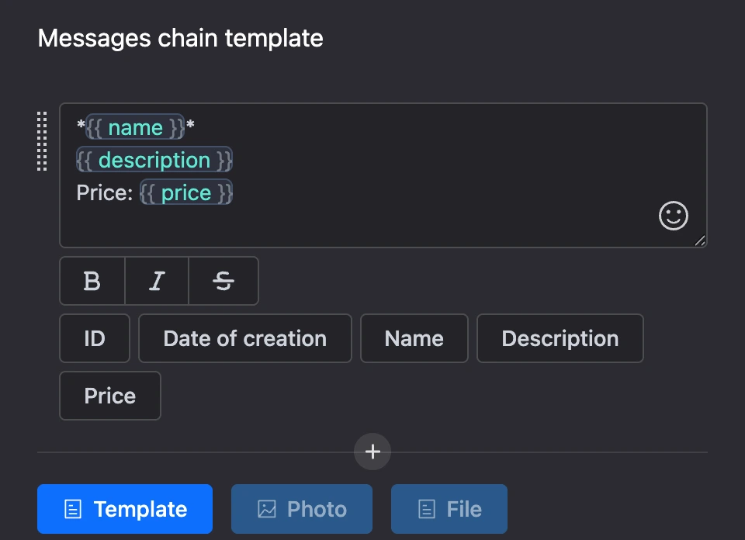Image resolution: width=745 pixels, height=540 pixels.
Task: Click the 'Price:' text in the template
Action: tap(105, 193)
